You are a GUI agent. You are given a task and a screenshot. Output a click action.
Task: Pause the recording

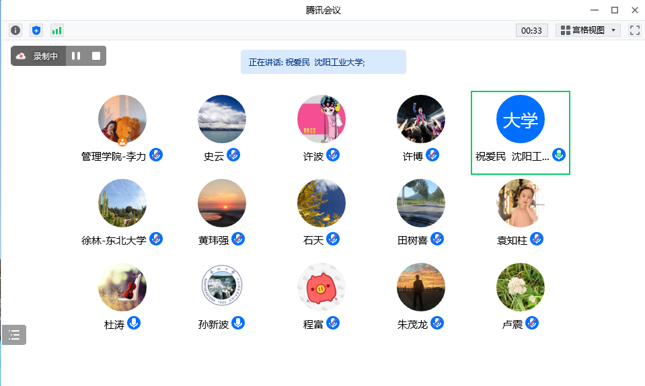click(76, 56)
